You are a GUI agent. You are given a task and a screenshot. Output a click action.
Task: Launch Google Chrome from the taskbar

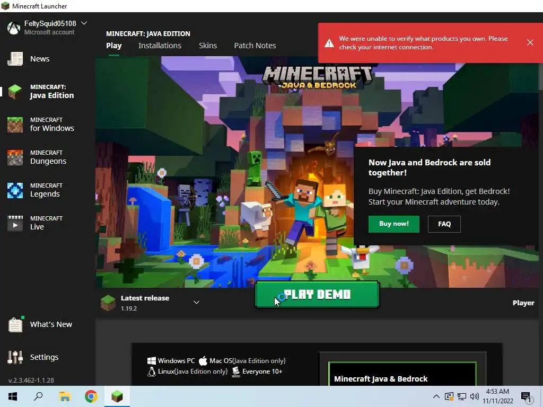(91, 396)
